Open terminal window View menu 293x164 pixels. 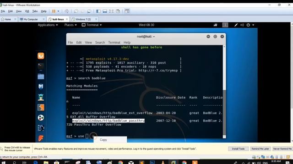(88, 42)
